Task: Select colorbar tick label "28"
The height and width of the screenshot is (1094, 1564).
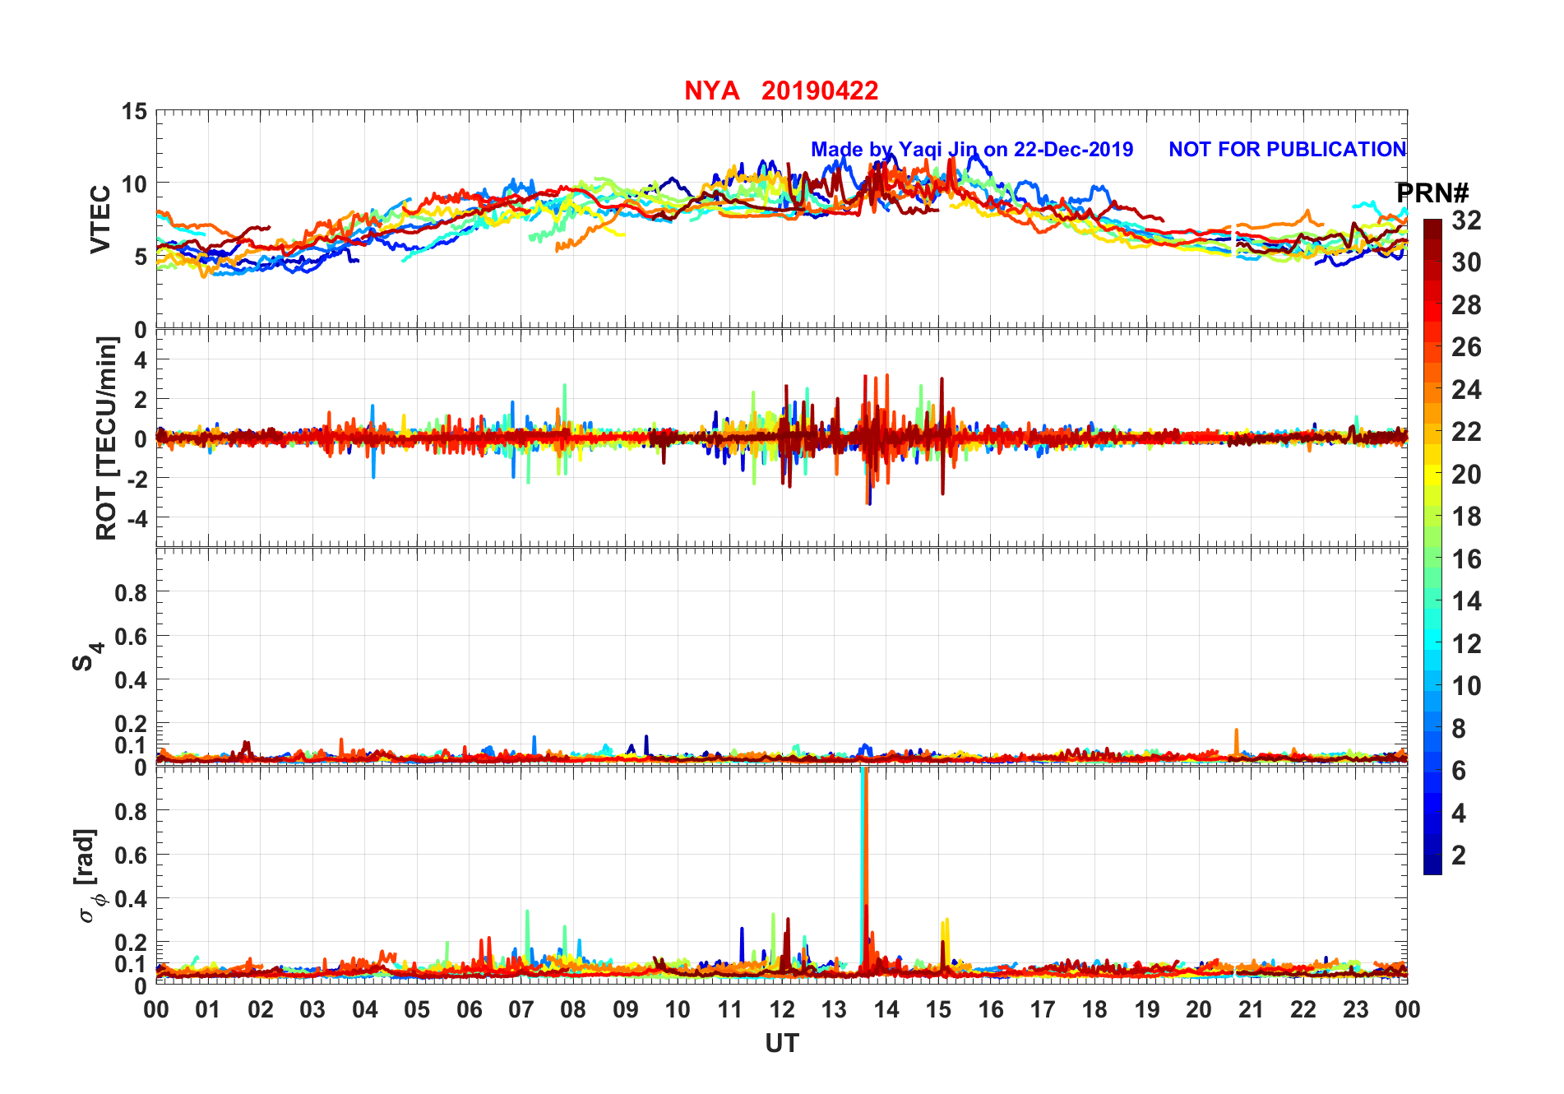Action: [1466, 304]
